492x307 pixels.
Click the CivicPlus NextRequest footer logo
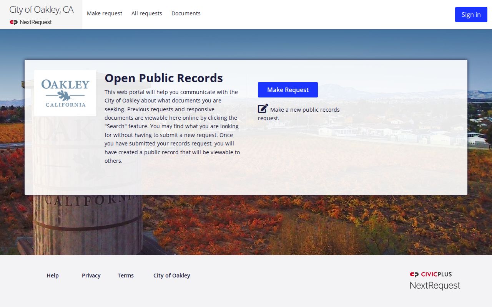click(x=435, y=281)
